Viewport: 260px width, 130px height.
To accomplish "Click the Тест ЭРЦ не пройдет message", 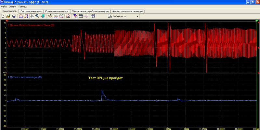I will click(x=106, y=78).
